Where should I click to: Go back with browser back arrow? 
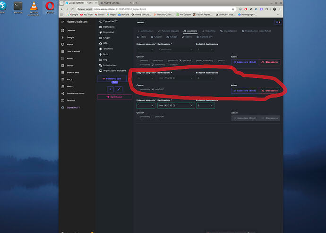pos(62,9)
